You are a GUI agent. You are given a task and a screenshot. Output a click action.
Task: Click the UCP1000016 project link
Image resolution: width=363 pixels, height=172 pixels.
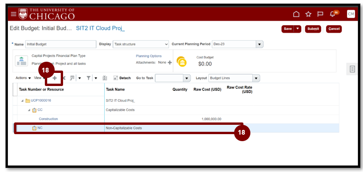tap(41, 100)
